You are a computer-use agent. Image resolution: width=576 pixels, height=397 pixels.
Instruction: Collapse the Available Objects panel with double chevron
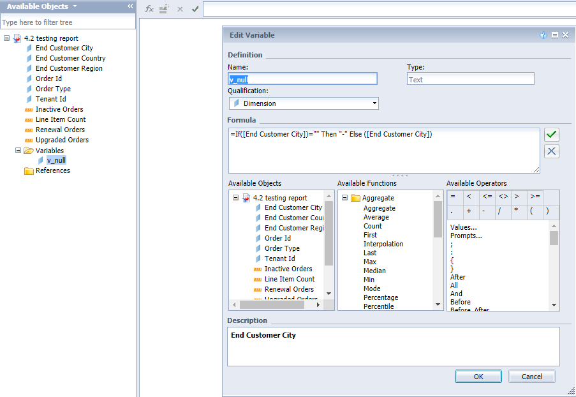tap(130, 6)
